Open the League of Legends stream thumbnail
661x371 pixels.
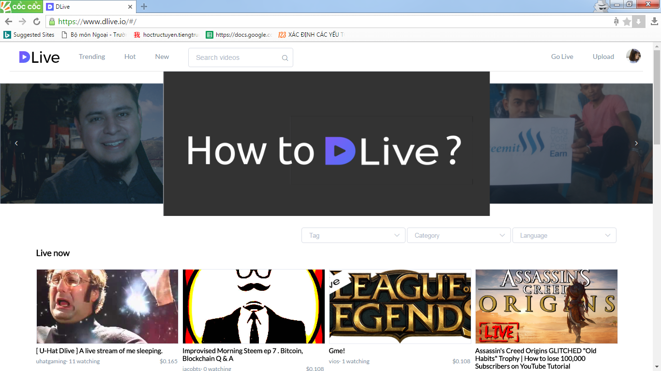click(x=400, y=306)
